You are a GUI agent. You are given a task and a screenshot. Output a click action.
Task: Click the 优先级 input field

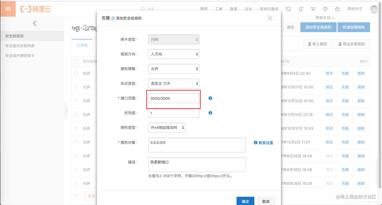point(174,113)
